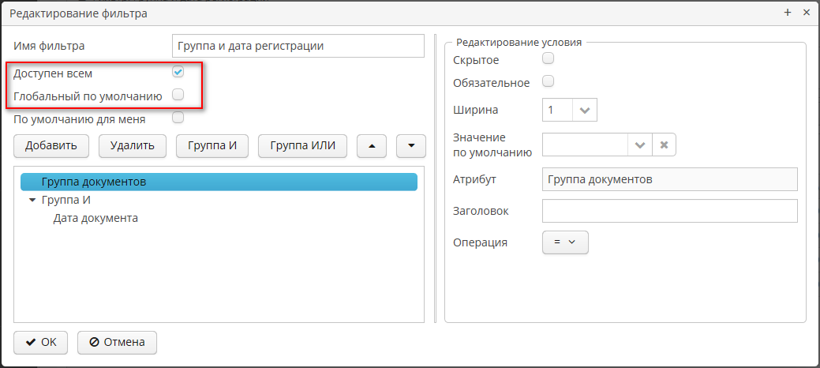Screen dimensions: 820x368
Task: Uncheck the 'Доступен всем' checkbox
Action: 178,73
